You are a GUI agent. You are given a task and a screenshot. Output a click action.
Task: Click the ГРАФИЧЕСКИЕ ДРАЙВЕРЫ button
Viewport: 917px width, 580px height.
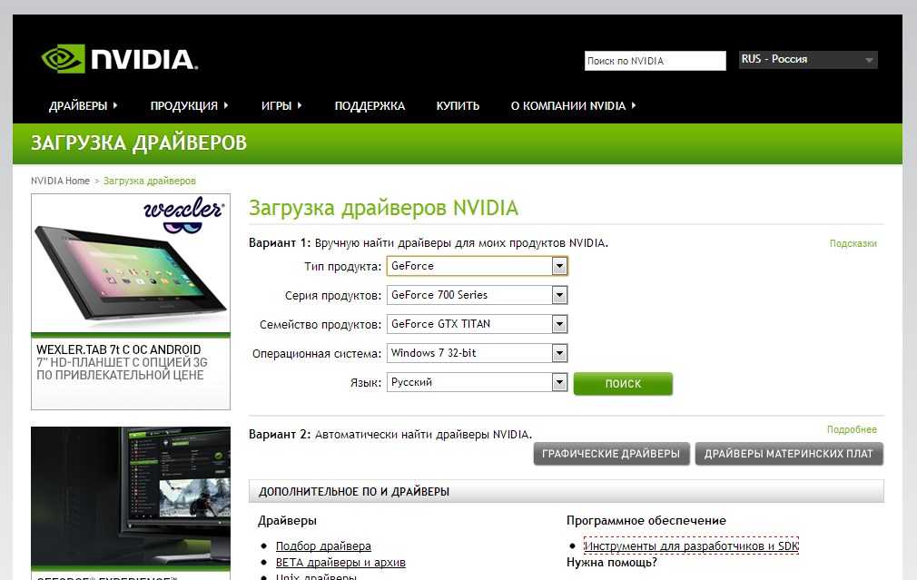click(x=611, y=454)
